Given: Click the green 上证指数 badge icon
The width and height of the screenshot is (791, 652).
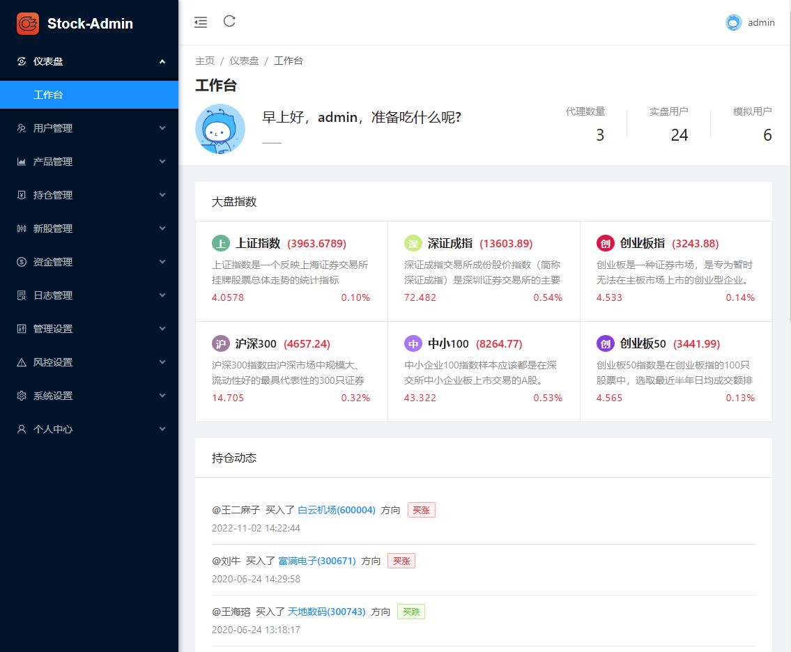Looking at the screenshot, I should (x=221, y=243).
